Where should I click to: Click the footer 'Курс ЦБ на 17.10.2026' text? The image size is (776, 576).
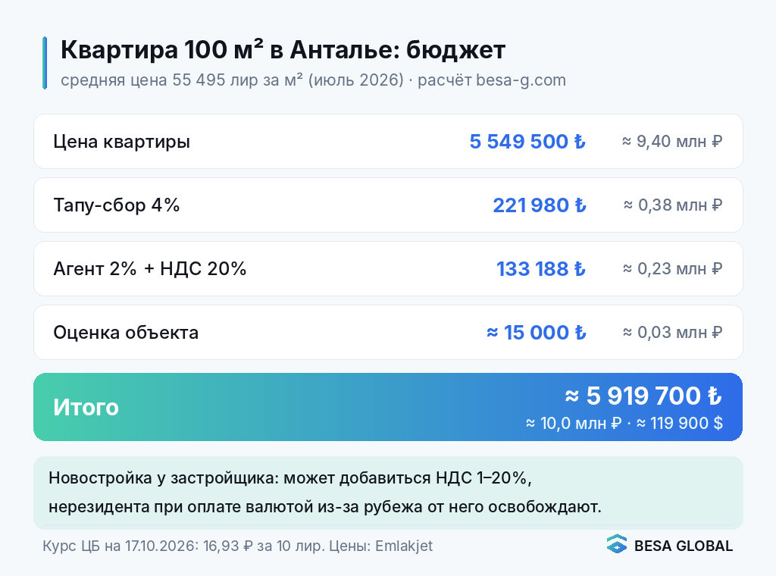coord(237,546)
